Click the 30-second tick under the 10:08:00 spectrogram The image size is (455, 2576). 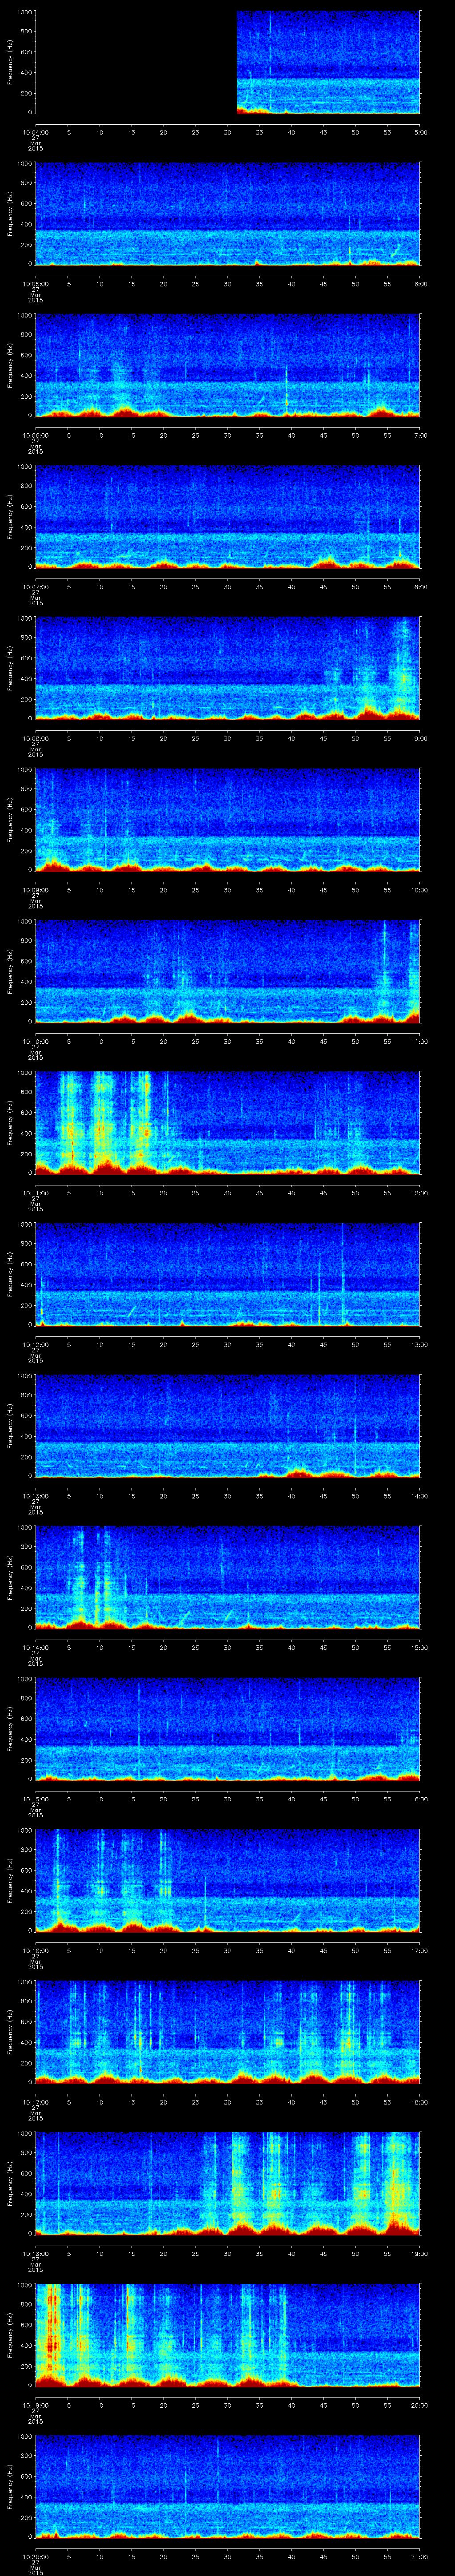(228, 738)
